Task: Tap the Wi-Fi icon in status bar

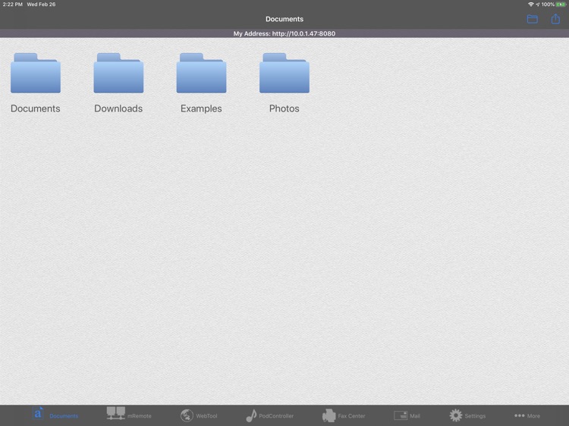Action: click(530, 5)
